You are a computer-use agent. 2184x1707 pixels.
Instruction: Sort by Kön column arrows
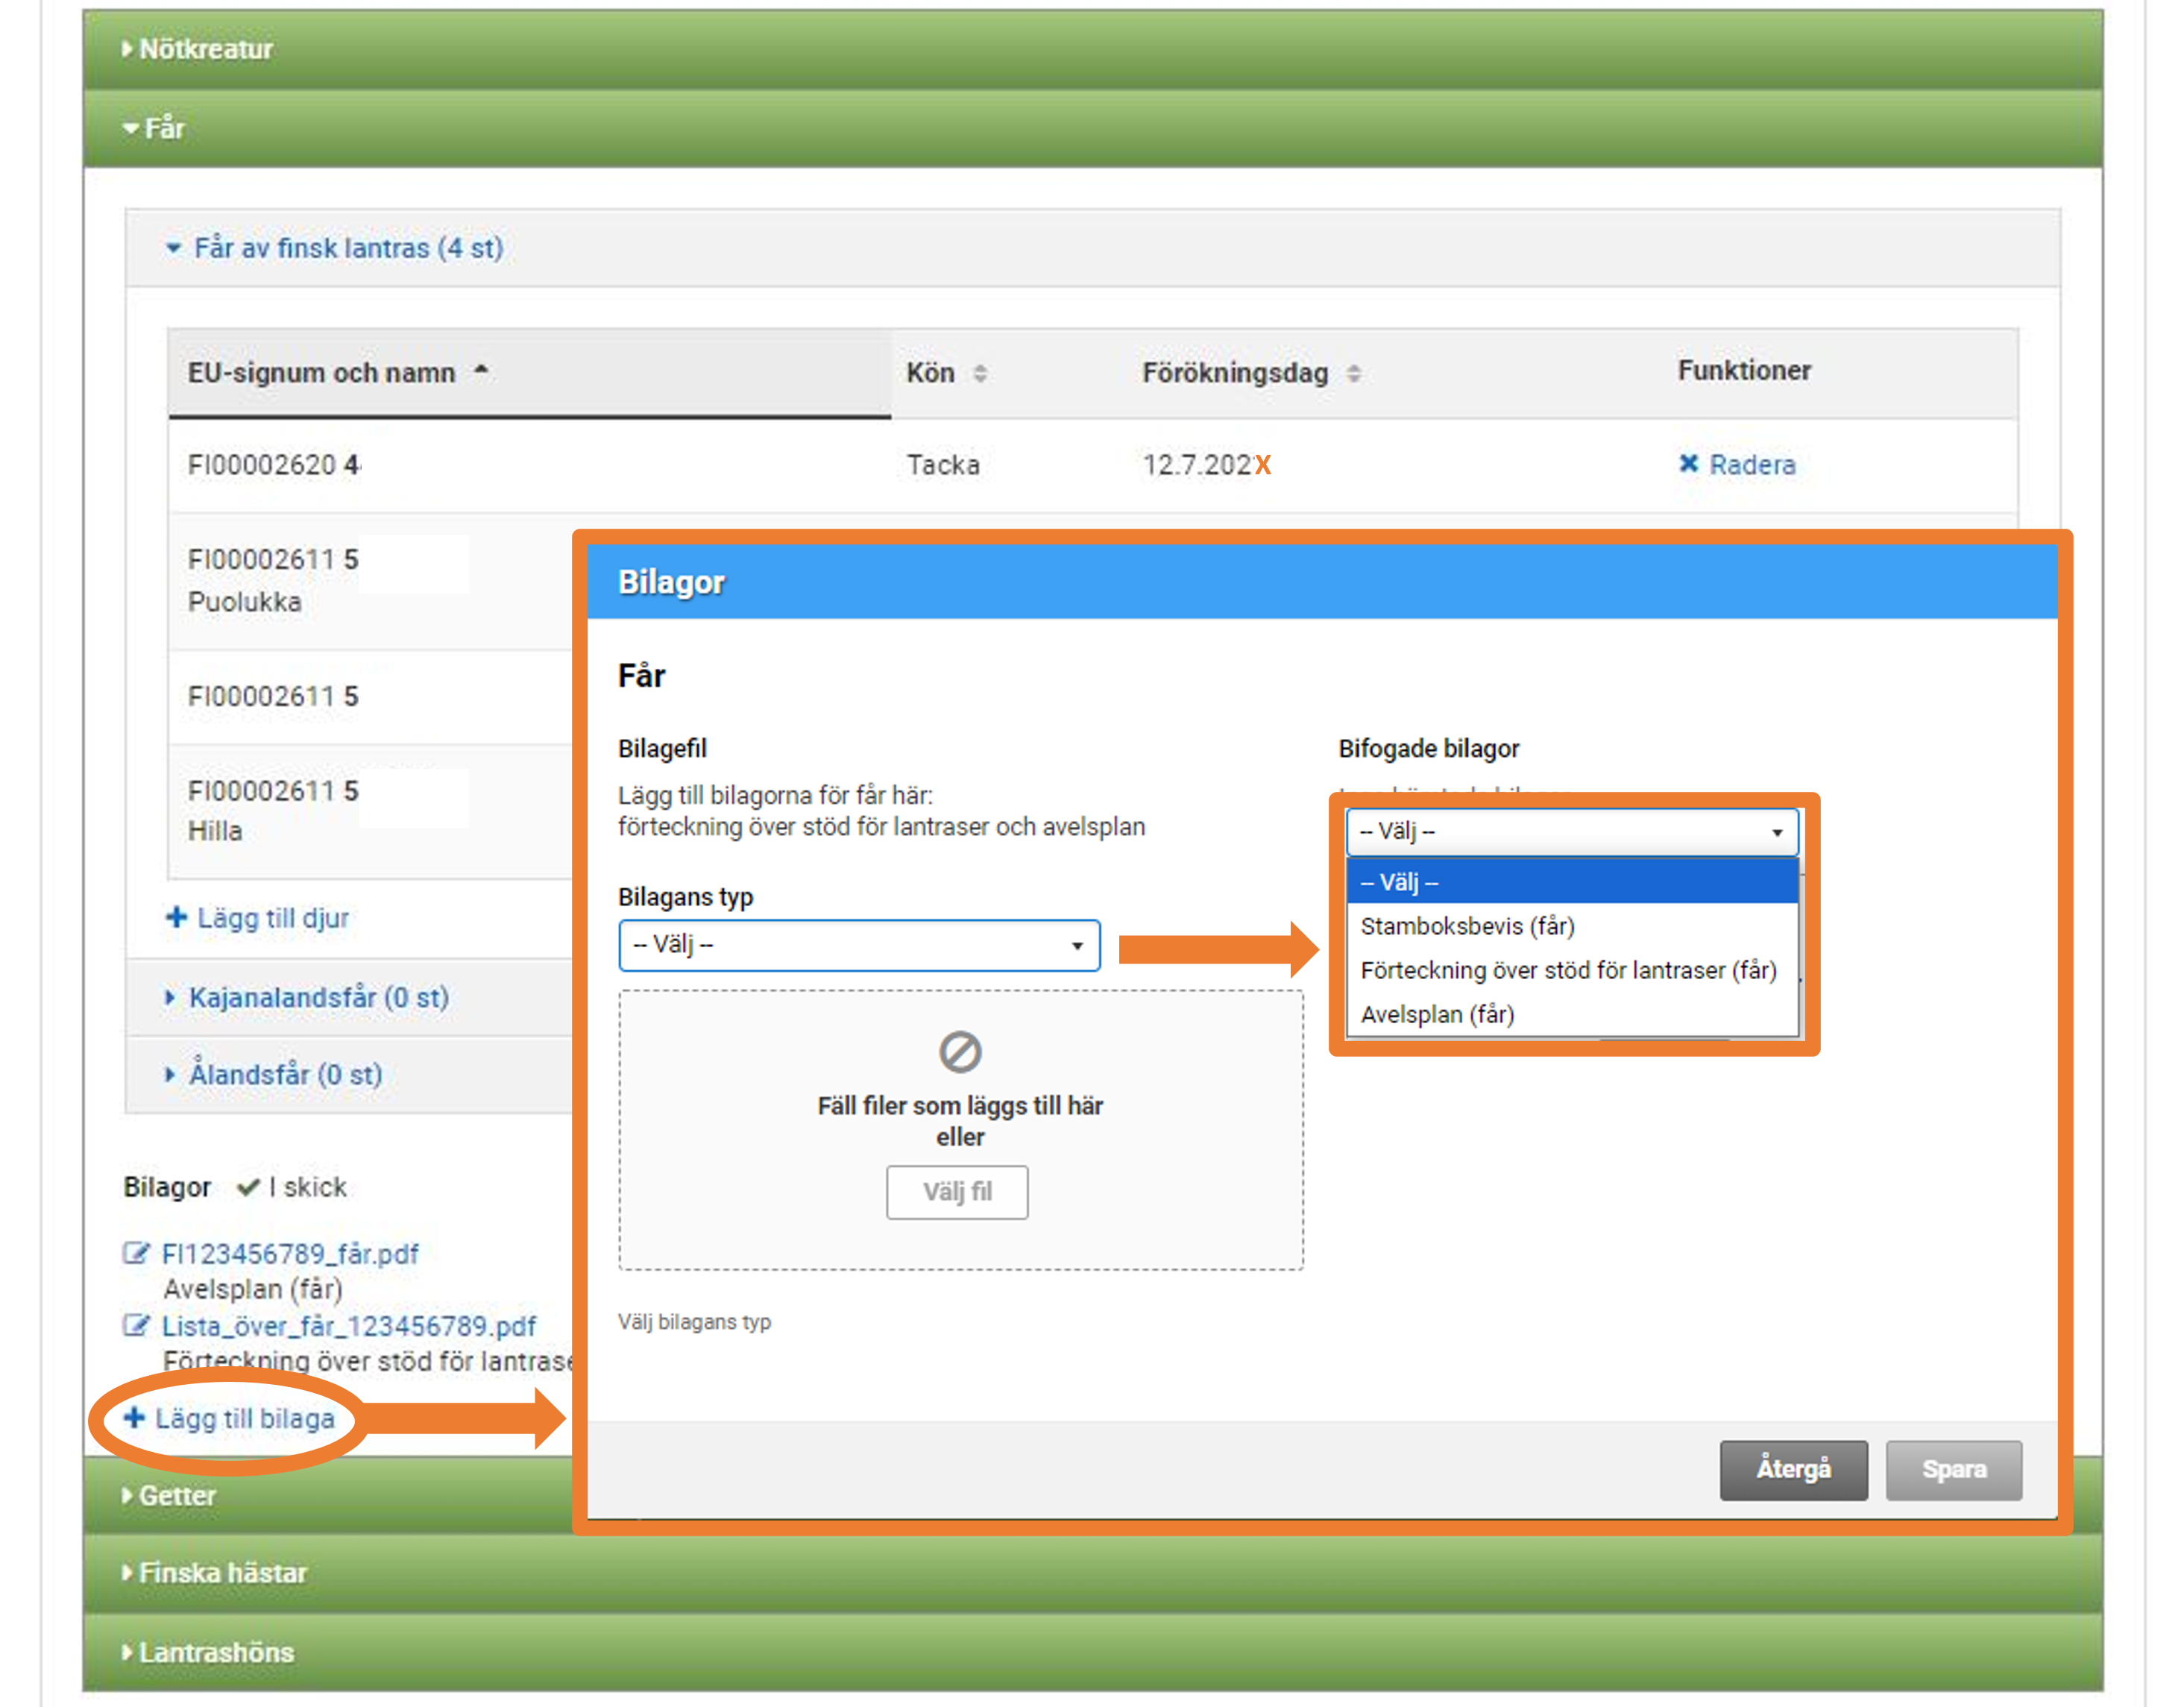(x=980, y=373)
